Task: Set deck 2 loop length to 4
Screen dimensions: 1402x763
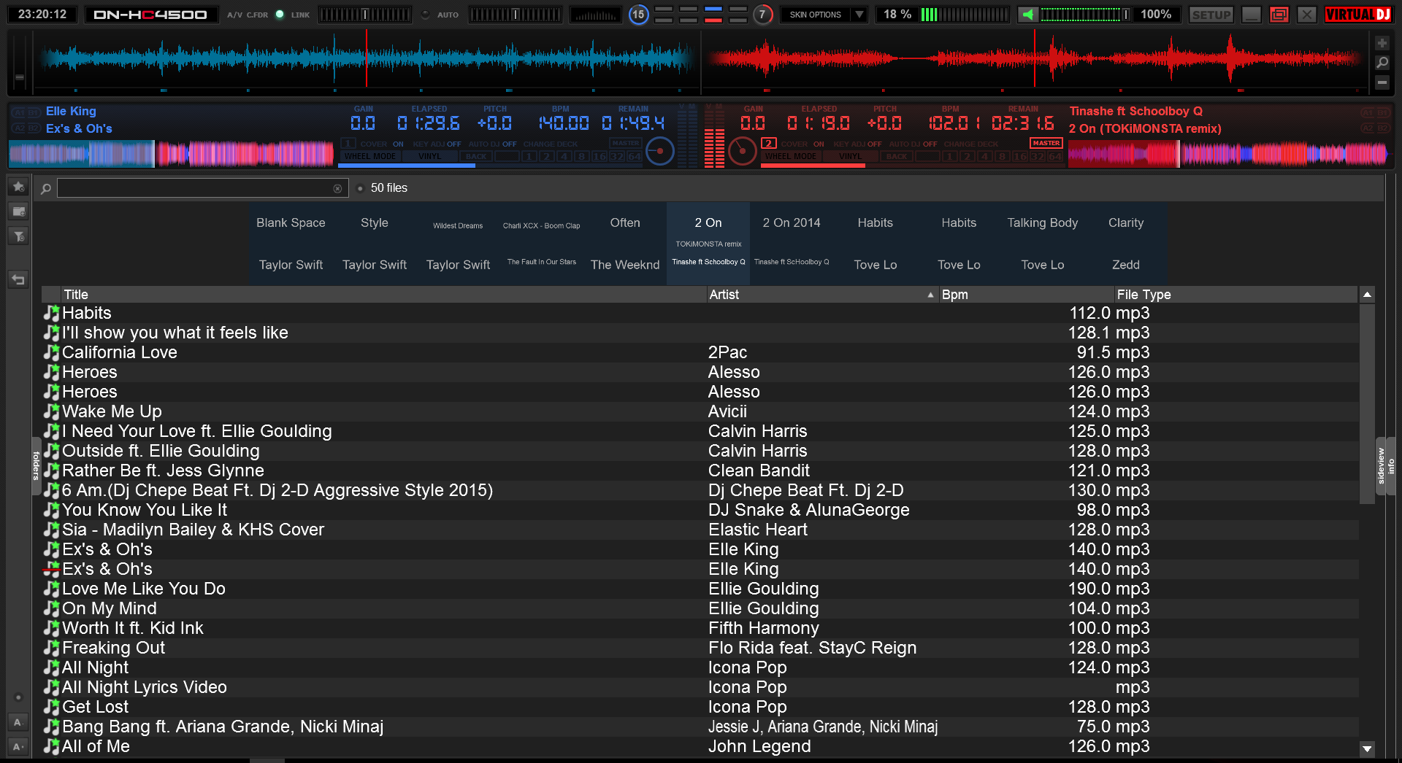Action: 984,156
